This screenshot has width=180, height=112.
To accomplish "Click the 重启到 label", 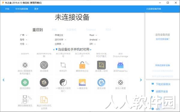I will (x=38, y=30).
